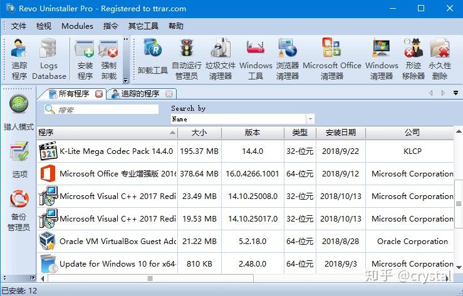The height and width of the screenshot is (296, 463).
Task: Open the 备份管理员 lifebuoy icon
Action: [19, 199]
